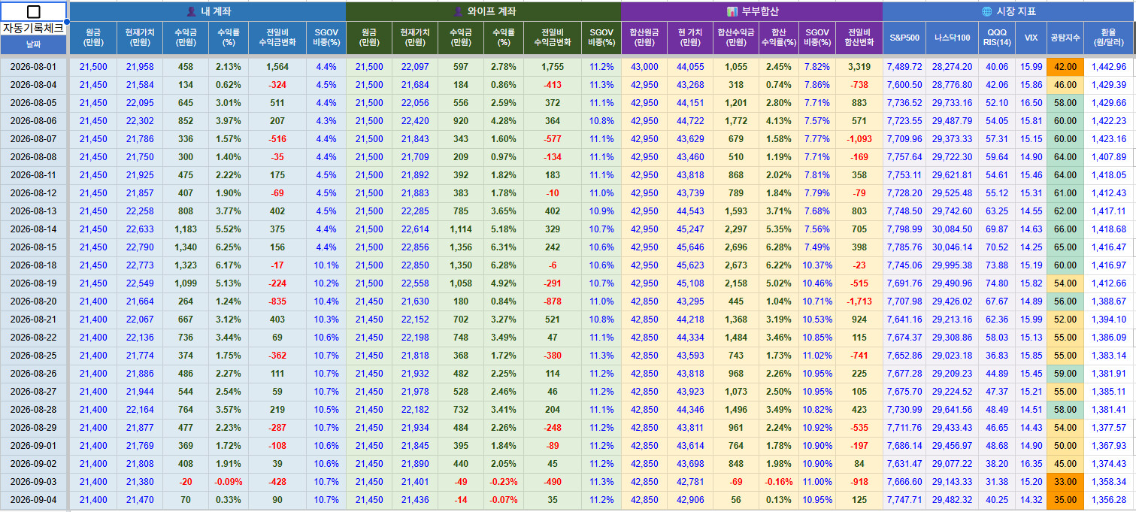Select the 나스닥100 column header

952,38
